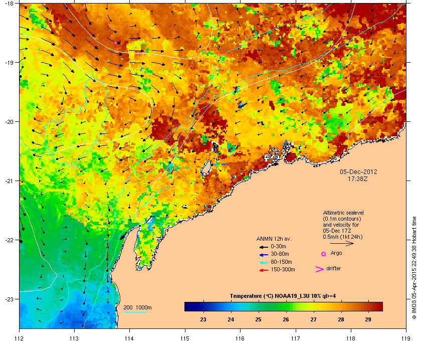The height and width of the screenshot is (341, 421).
Task: Click the colorbar tick label '29'
Action: [x=368, y=319]
